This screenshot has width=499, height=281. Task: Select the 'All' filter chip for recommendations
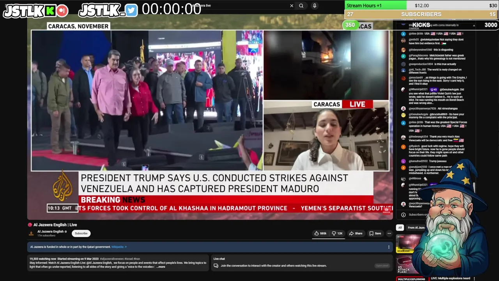coord(400,228)
